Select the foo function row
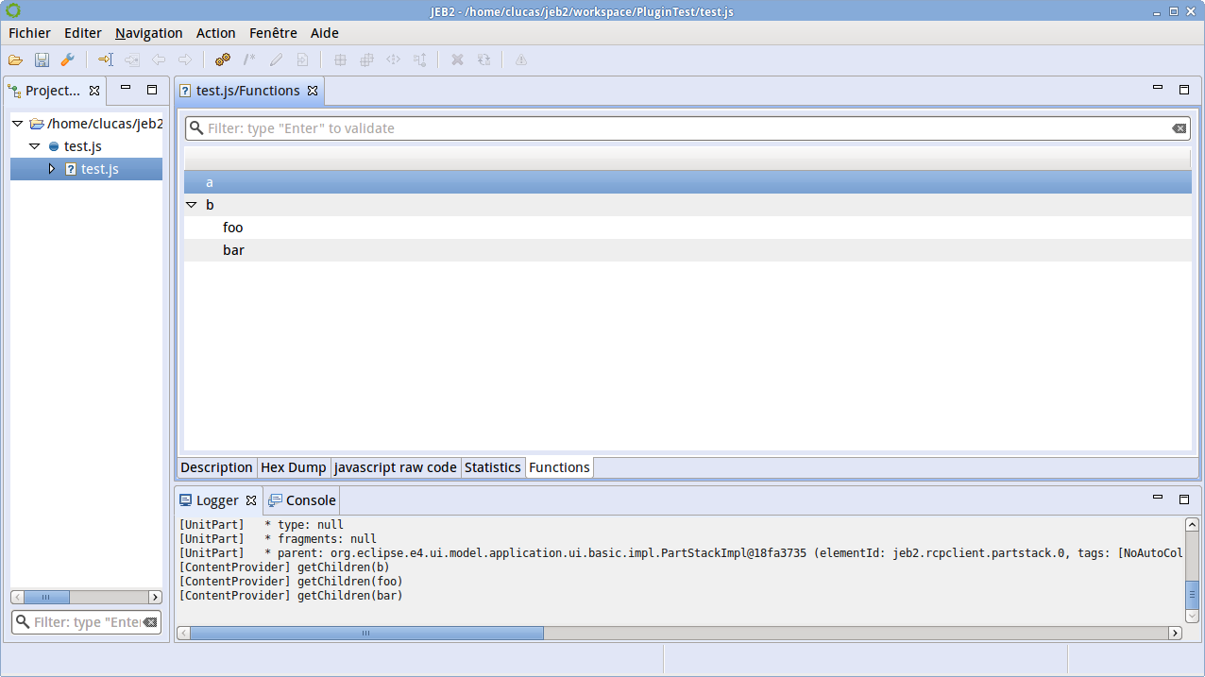1205x677 pixels. coord(687,228)
